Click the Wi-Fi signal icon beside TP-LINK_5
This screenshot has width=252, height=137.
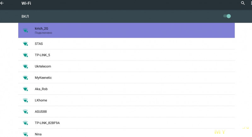[x=26, y=55]
